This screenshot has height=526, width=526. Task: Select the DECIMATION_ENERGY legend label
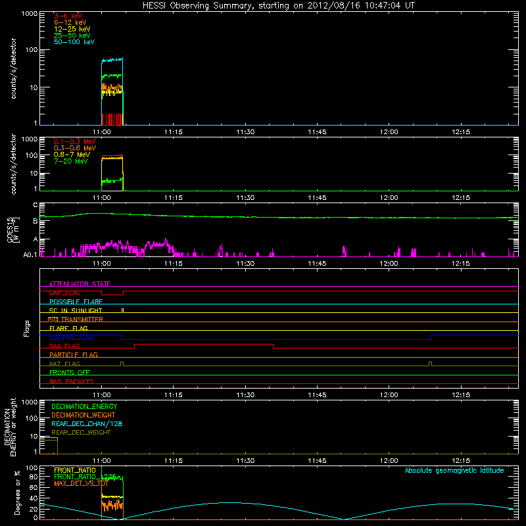pos(84,406)
